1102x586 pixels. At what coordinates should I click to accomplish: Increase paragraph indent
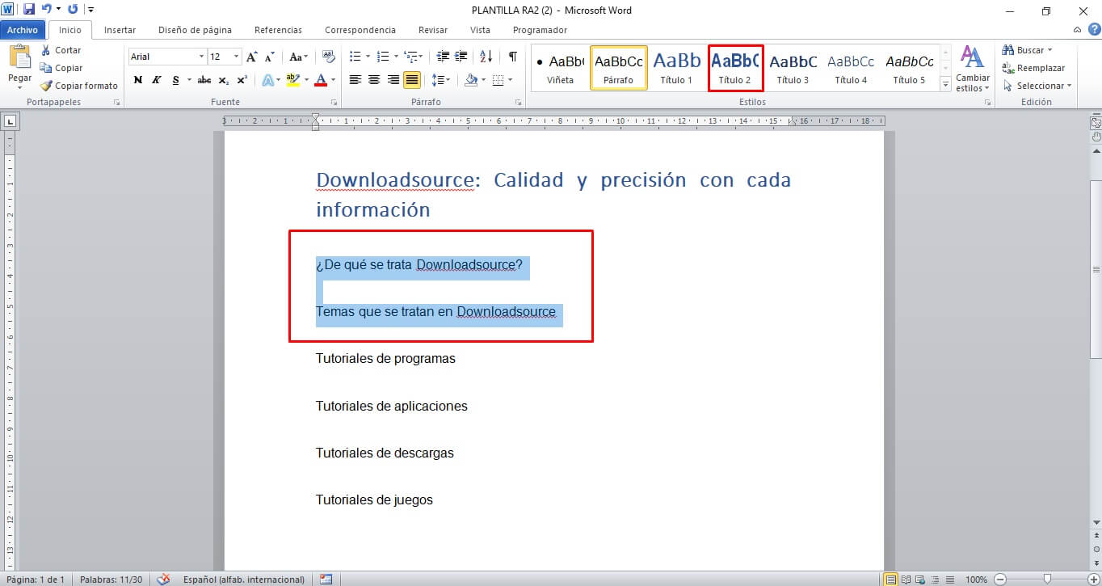tap(461, 57)
